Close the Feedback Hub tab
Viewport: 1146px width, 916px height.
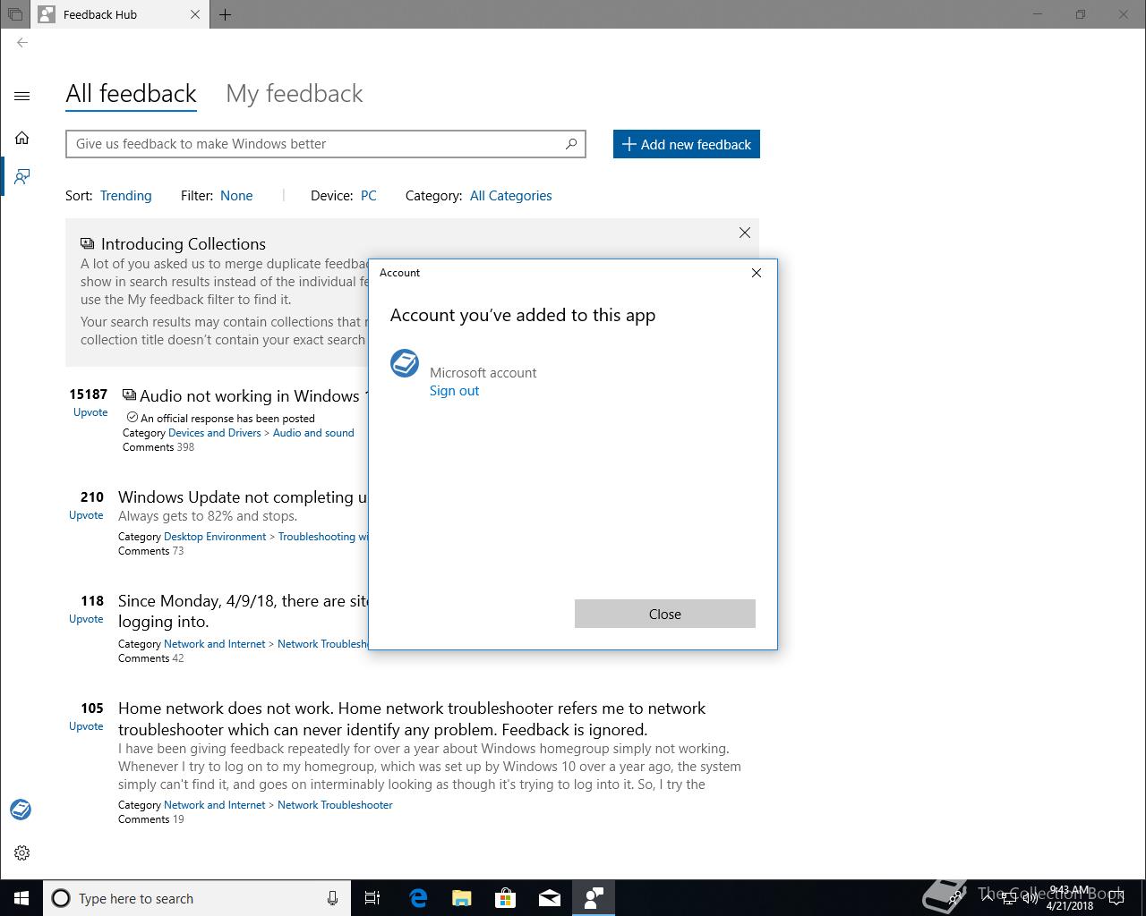[x=196, y=14]
